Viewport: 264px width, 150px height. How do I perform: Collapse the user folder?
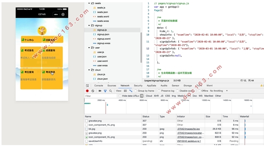(89, 48)
